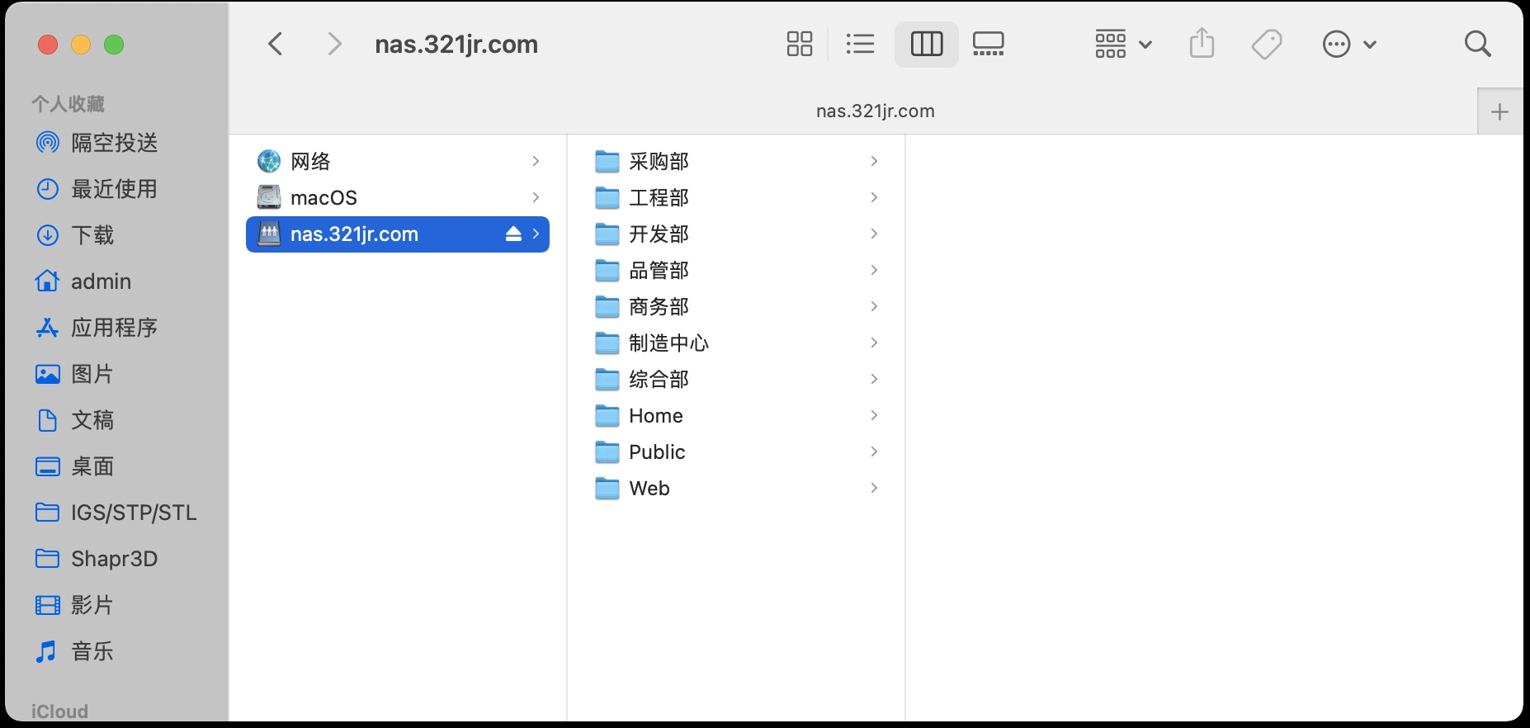1530x728 pixels.
Task: Expand chevron of Public row
Action: tap(874, 451)
